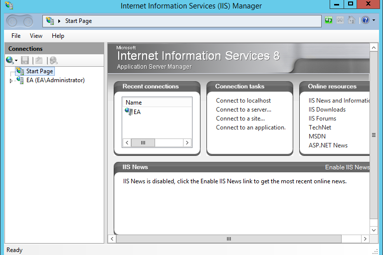Screen dimensions: 383x255
Task: Click Recent connections horizontal scrollbar thumb
Action: coord(143,143)
